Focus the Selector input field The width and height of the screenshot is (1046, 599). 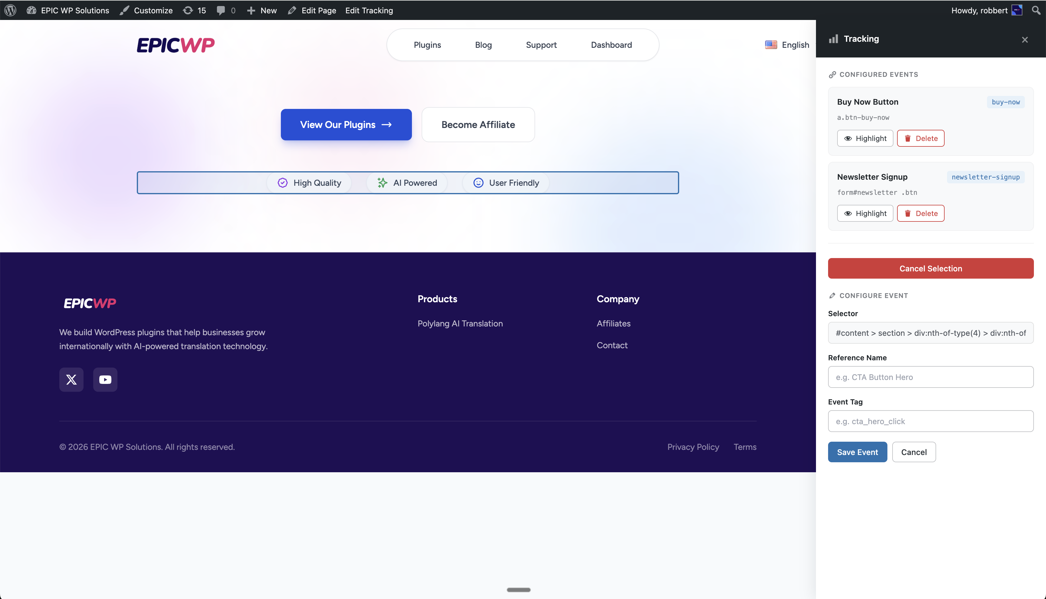click(931, 333)
